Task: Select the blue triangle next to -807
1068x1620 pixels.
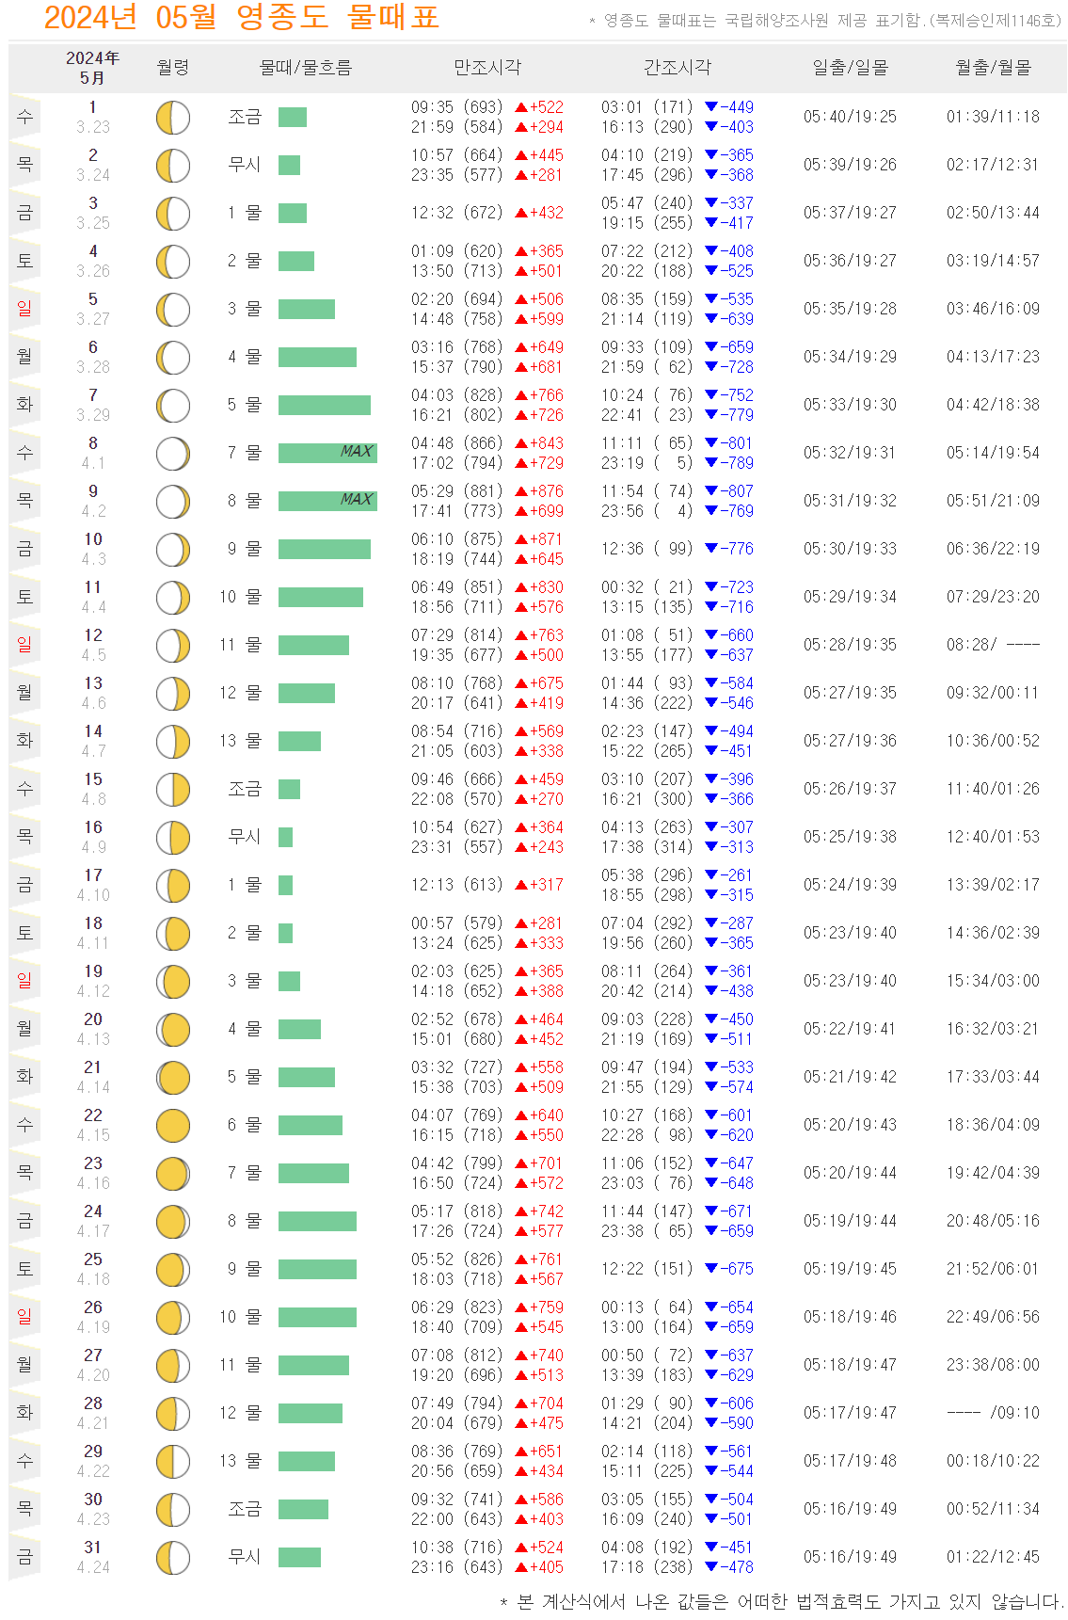Action: point(711,491)
